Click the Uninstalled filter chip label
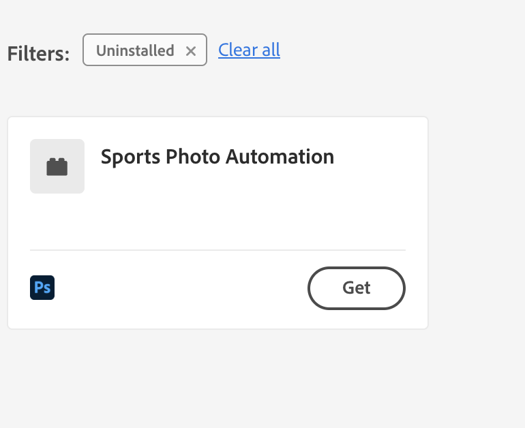Viewport: 525px width, 428px height. [x=135, y=51]
